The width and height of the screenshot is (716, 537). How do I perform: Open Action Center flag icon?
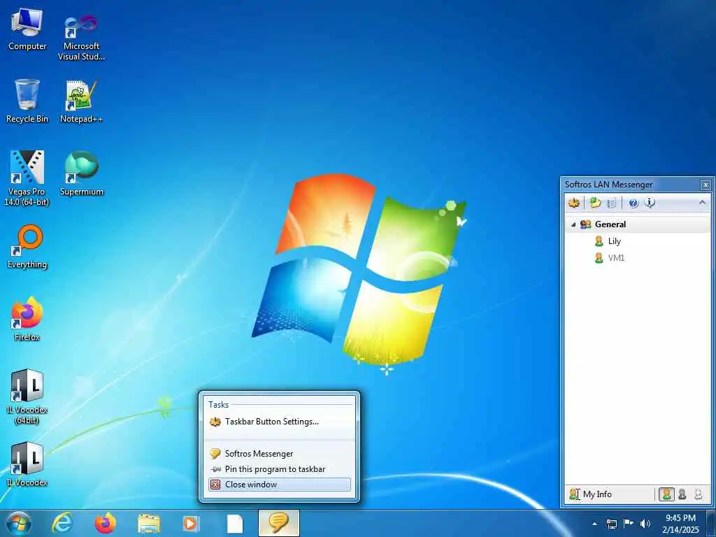629,524
